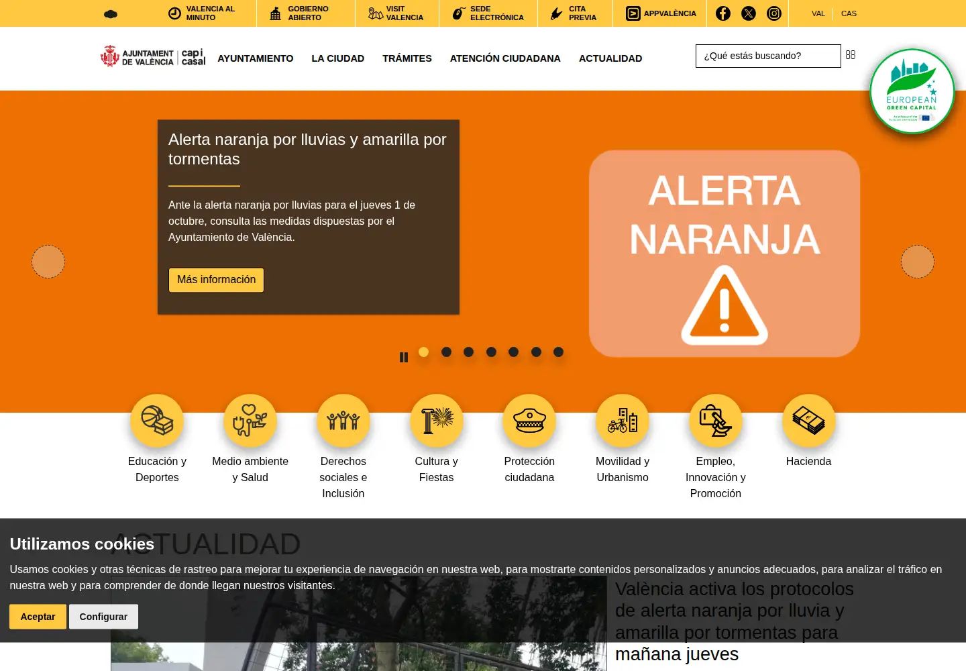Open Derechos sociales e Inclusión category

point(343,447)
